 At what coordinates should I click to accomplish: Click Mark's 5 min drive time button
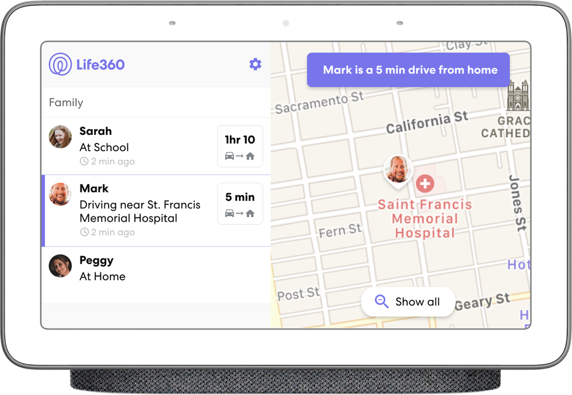240,204
